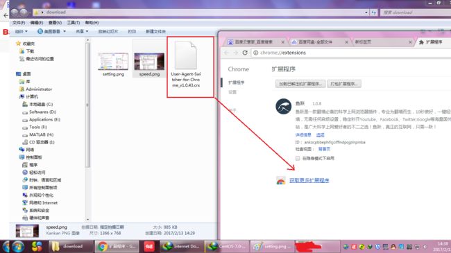Open the 美图看看 dropdown arrow in Explorer toolbar
Screen dimensions: 451x253
[x=65, y=31]
